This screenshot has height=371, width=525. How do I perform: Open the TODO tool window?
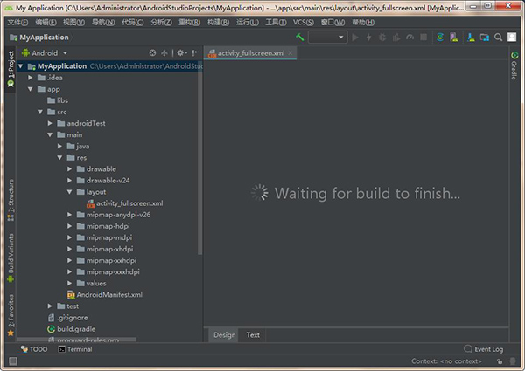tap(34, 349)
